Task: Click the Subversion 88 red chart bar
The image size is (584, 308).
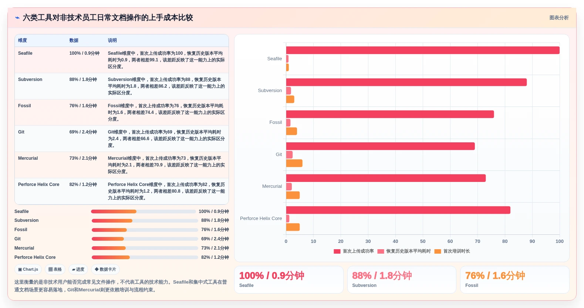Action: point(406,82)
